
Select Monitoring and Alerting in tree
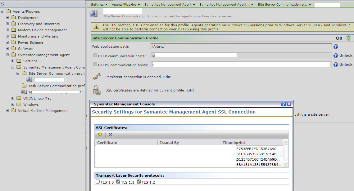click(x=38, y=36)
